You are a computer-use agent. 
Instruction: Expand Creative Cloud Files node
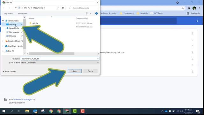click(3, 41)
